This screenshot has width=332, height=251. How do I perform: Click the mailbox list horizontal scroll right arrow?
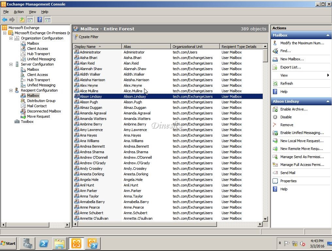(260, 224)
